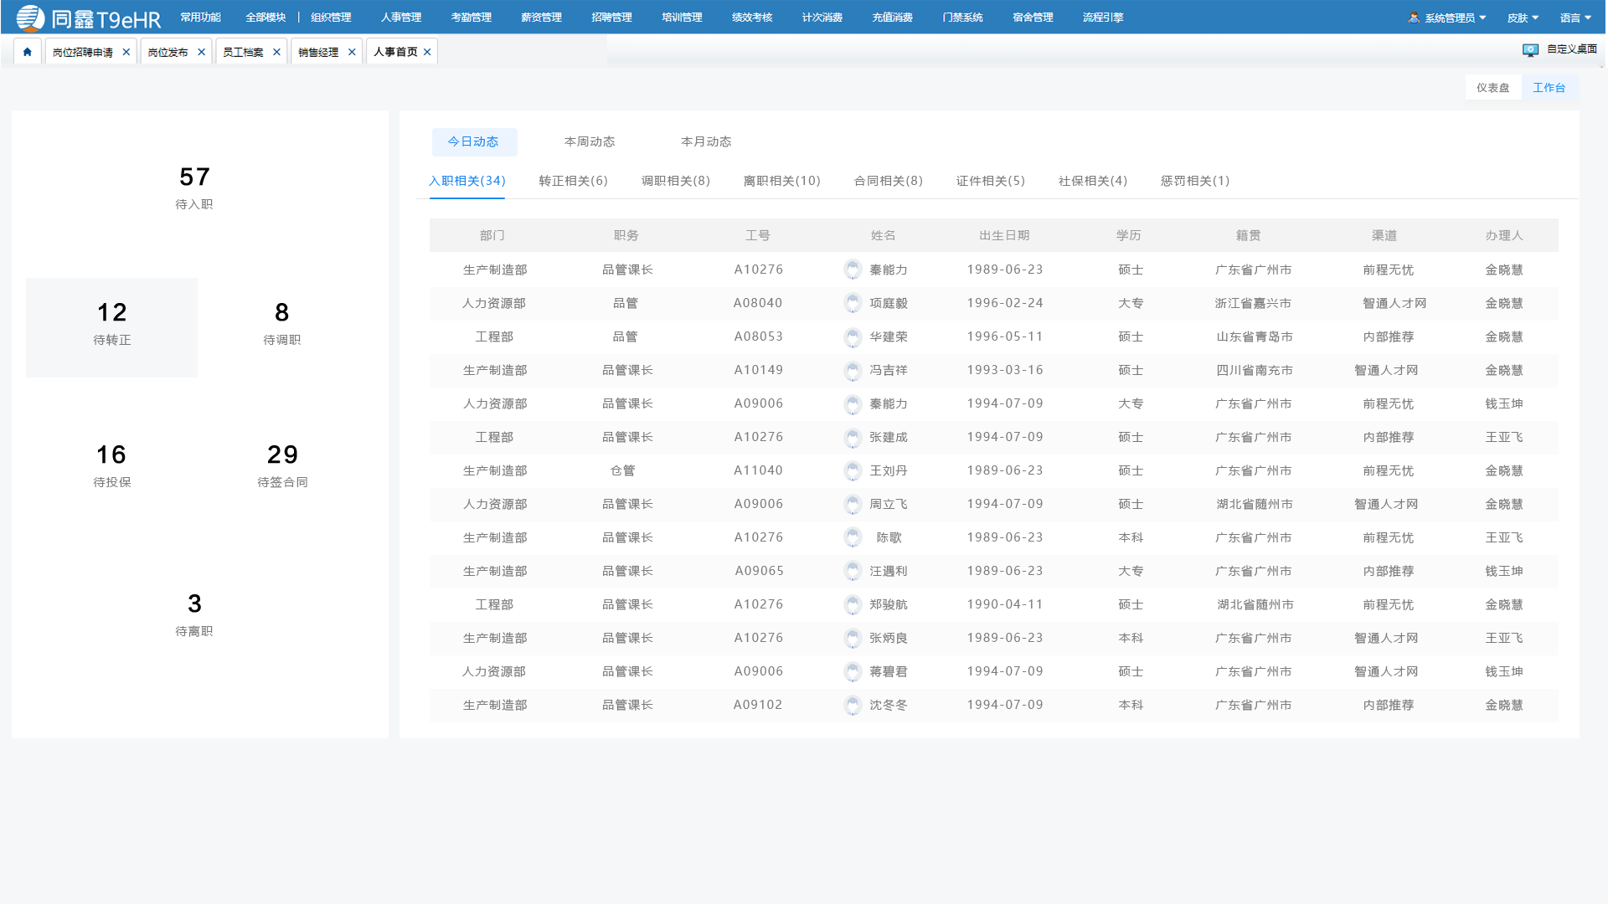1608x904 pixels.
Task: Open the 全部模块 menu
Action: pyautogui.click(x=265, y=18)
